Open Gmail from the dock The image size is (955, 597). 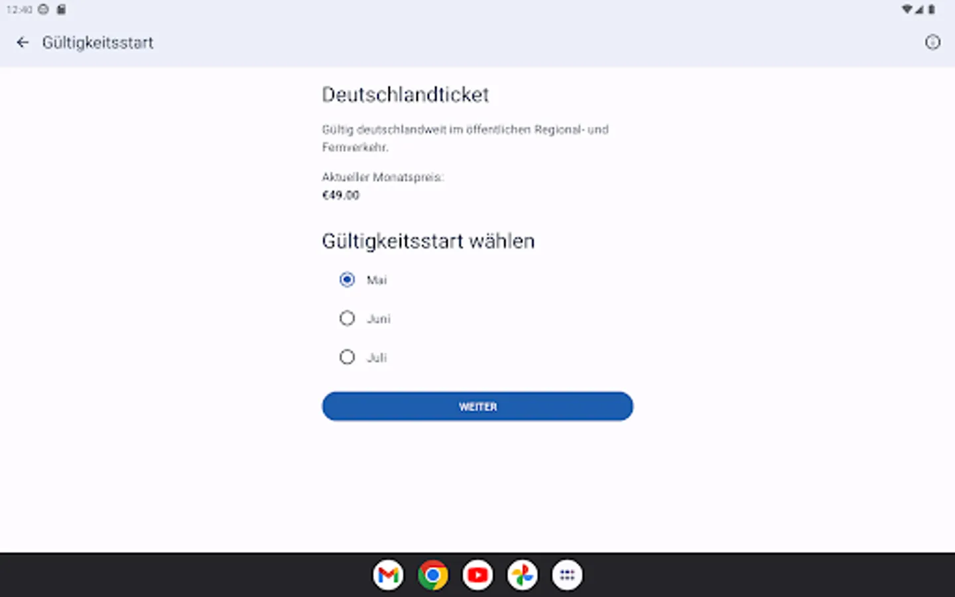pos(388,575)
